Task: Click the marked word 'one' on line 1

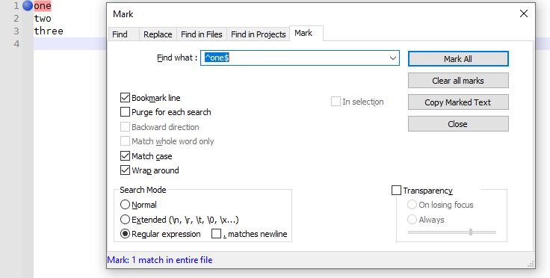Action: pyautogui.click(x=43, y=6)
